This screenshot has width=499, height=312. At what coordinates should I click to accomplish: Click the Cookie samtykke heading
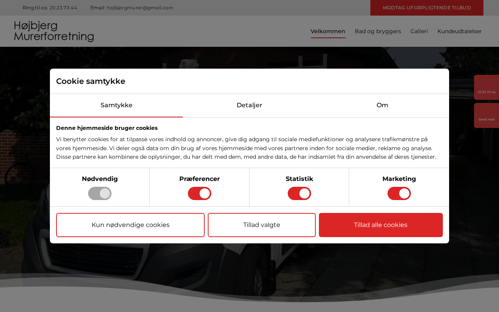(x=90, y=81)
